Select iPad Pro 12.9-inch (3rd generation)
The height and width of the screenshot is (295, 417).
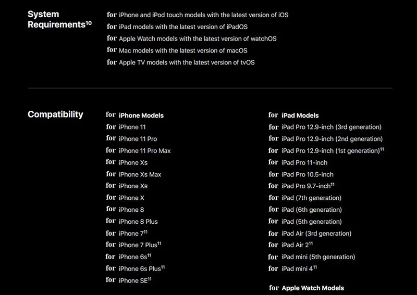[332, 127]
